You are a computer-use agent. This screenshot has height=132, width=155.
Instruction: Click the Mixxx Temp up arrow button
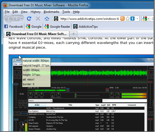(x=25, y=101)
